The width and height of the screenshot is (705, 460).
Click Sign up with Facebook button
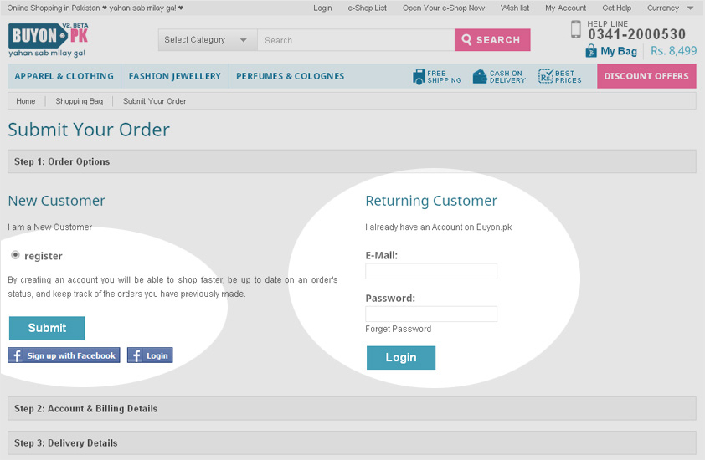coord(64,355)
